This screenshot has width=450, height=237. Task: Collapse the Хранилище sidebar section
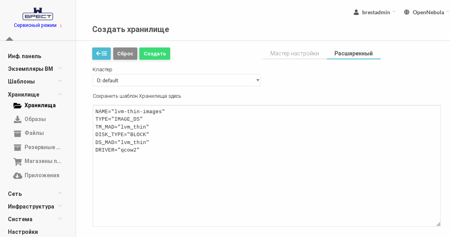(60, 94)
